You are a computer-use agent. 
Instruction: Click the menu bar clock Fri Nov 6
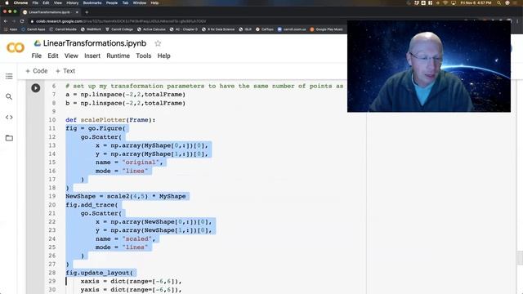point(476,2)
